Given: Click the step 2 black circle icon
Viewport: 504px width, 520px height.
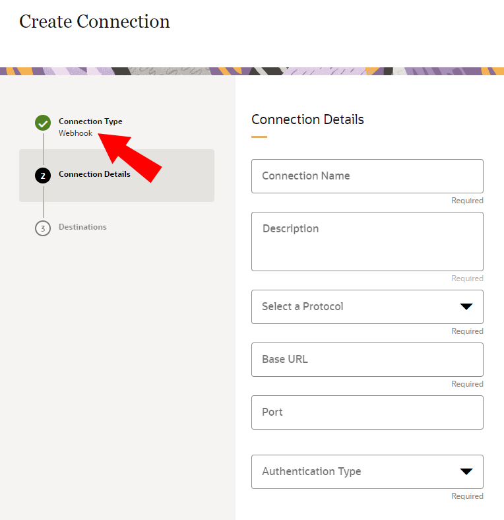Looking at the screenshot, I should click(43, 176).
